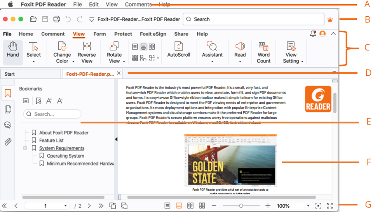Open the Comments side panel icon

(x=8, y=125)
